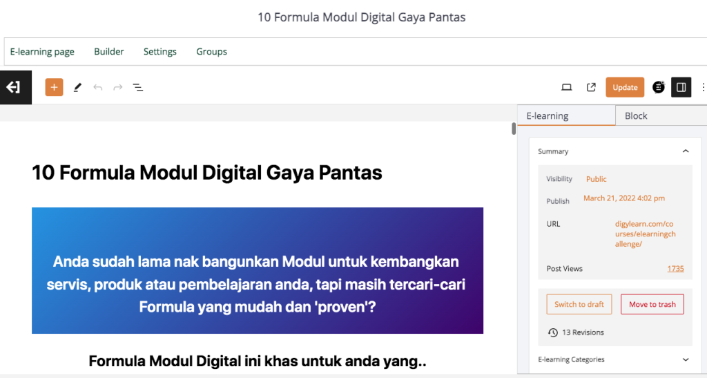Open the Groups tab
Screen dimensions: 707x378
click(x=211, y=52)
